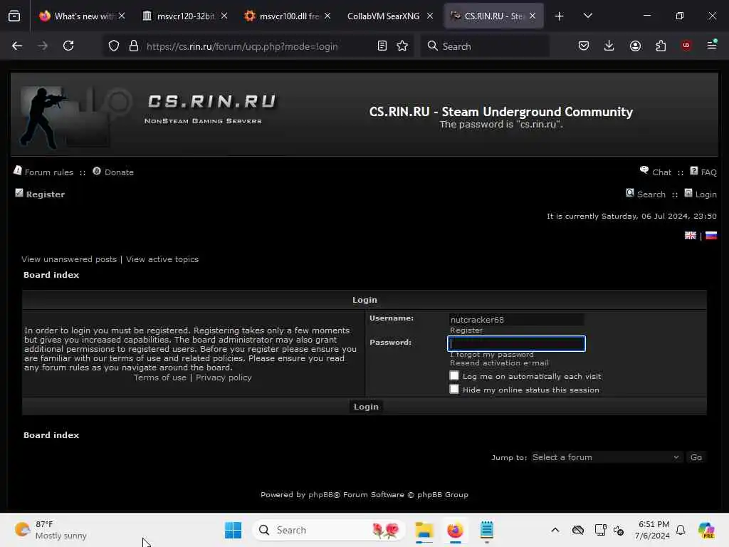Click the Firefox icon in taskbar

tap(455, 530)
